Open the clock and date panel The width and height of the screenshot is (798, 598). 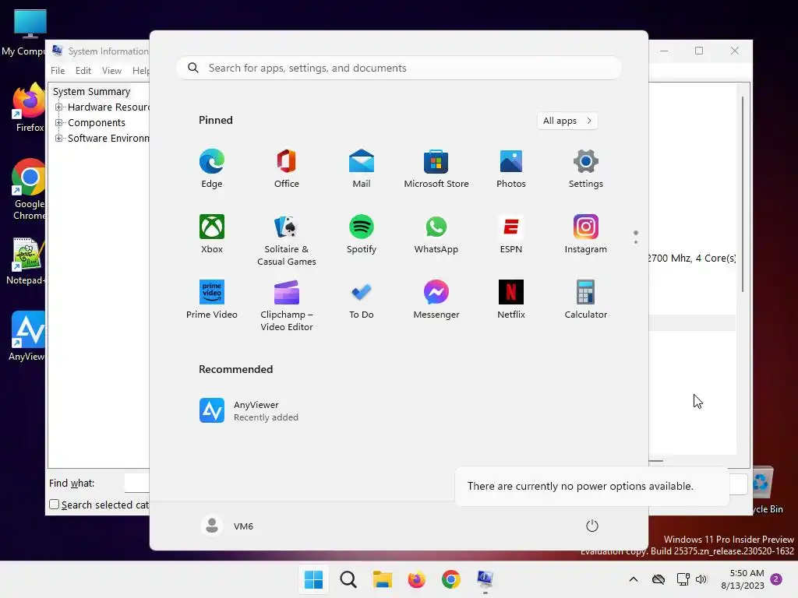[743, 579]
